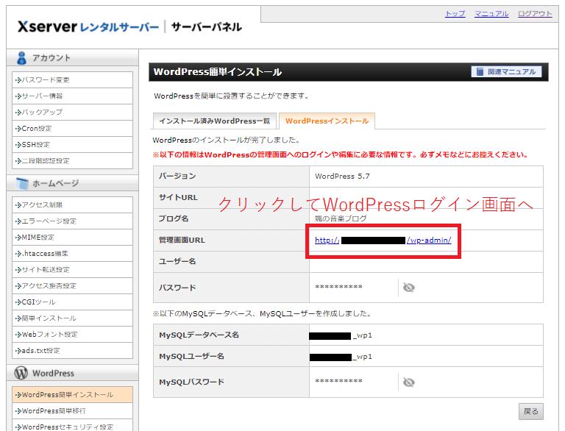Click the WordPress簡単インストール page heading

pyautogui.click(x=218, y=72)
